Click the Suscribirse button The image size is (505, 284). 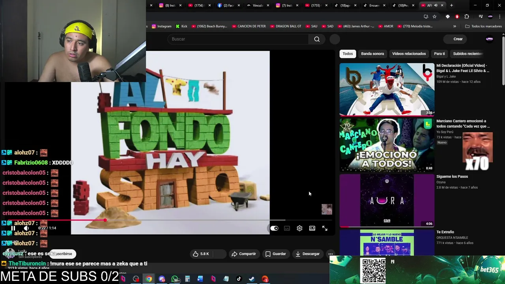point(63,254)
